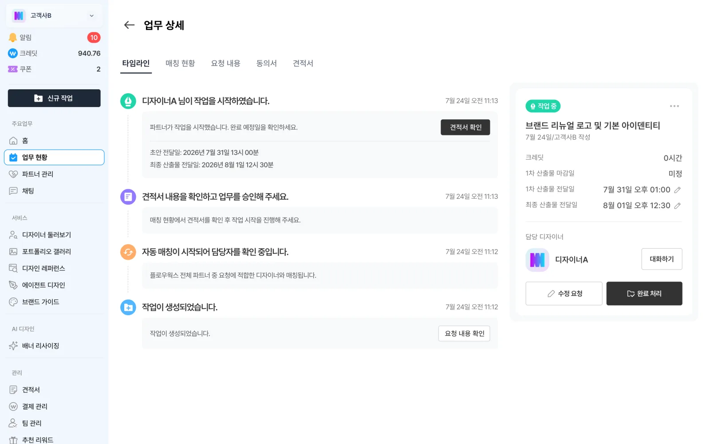The width and height of the screenshot is (710, 444).
Task: Click the 완료 처리 button
Action: coord(644,293)
